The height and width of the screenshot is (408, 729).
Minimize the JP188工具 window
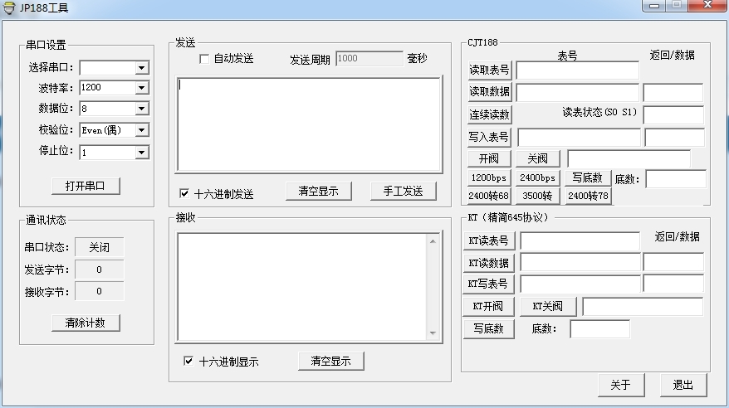coord(653,6)
